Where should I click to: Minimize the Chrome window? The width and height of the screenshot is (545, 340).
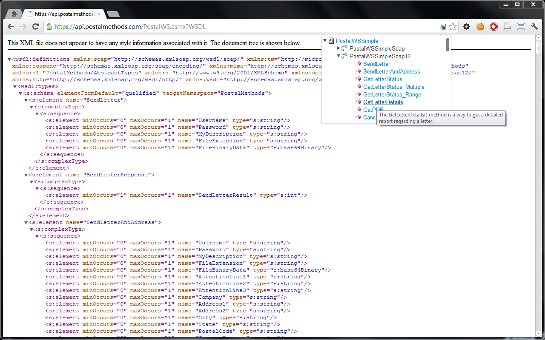point(506,4)
